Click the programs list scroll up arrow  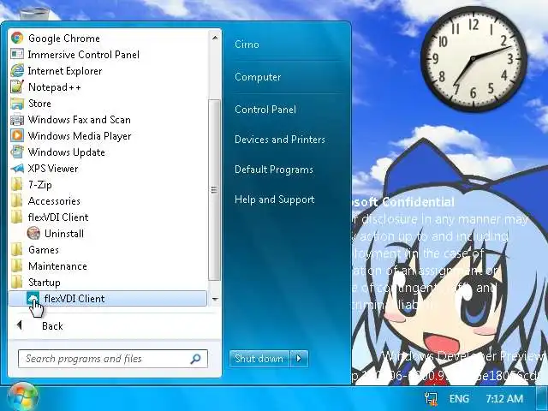[x=215, y=38]
